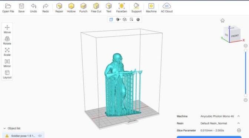Click the lower handle of layer slider
Viewport: 249px width, 138px height.
pos(246,95)
